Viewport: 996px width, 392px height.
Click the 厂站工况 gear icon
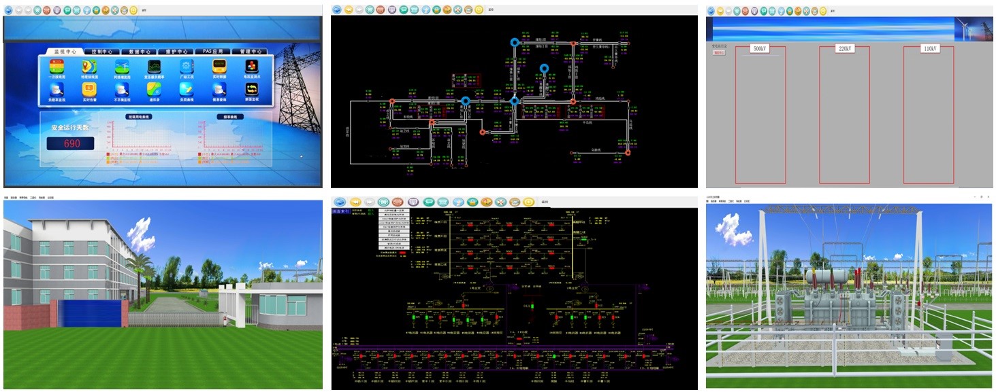(x=187, y=67)
